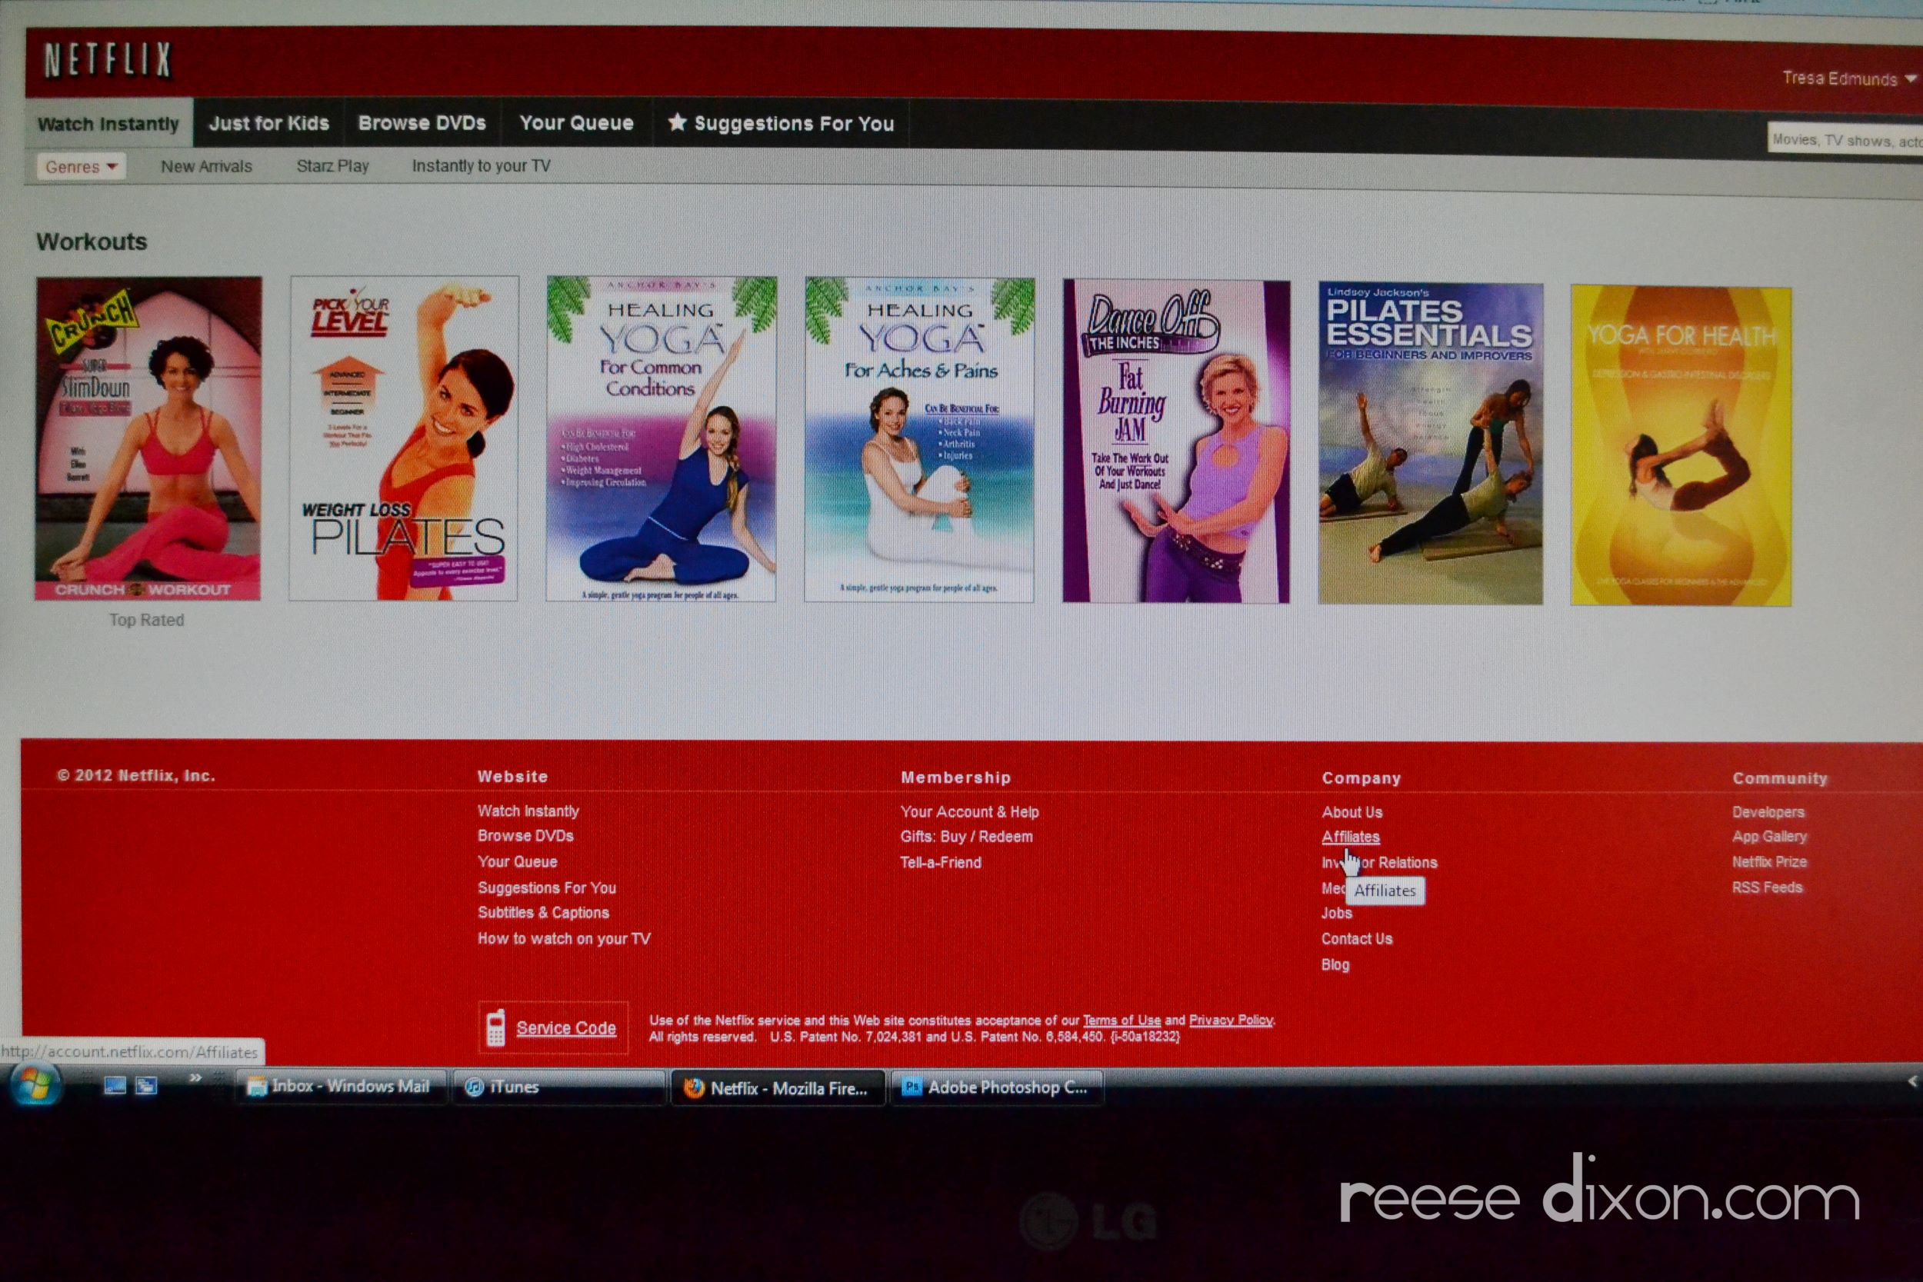This screenshot has width=1923, height=1282.
Task: Open the Pilates Essentials cover
Action: tap(1431, 444)
